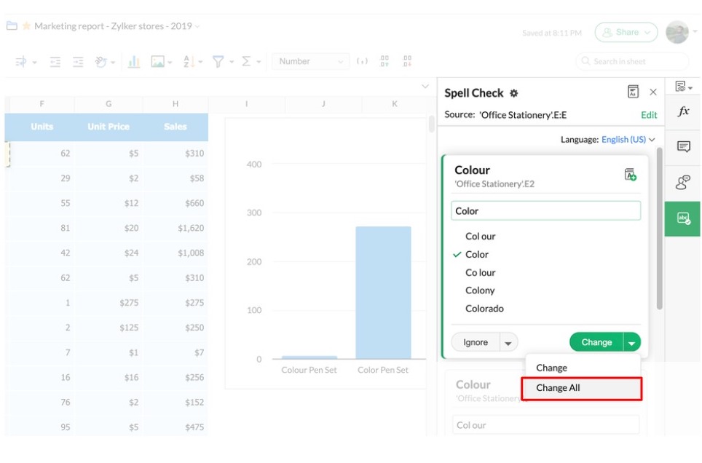Image resolution: width=702 pixels, height=463 pixels.
Task: Expand the Ignore button's arrow
Action: pos(508,343)
